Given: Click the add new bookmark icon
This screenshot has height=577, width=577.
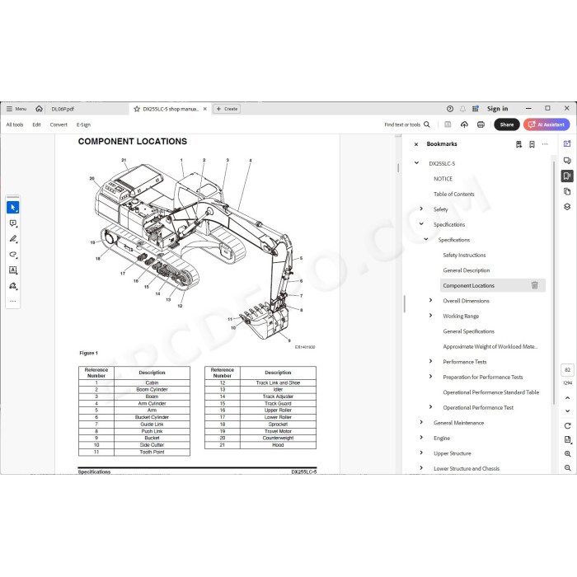Looking at the screenshot, I should (x=532, y=144).
